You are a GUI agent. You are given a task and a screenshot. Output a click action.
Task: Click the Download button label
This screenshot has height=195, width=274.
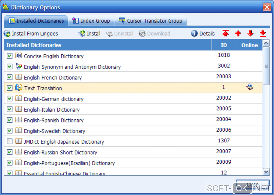point(159,34)
